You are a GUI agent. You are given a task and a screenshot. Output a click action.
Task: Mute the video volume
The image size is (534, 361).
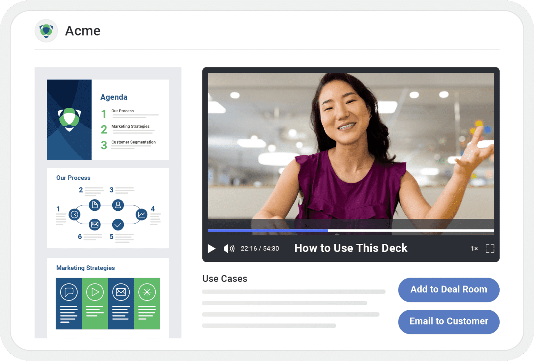coord(229,248)
